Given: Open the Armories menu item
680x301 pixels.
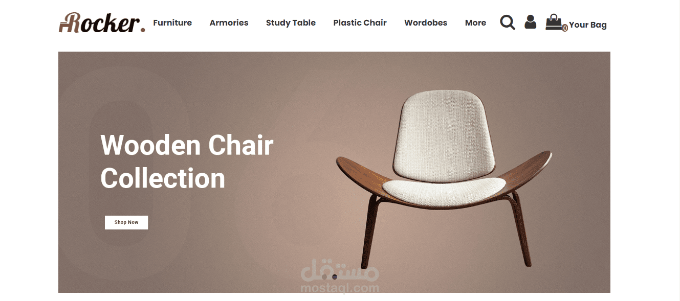Looking at the screenshot, I should tap(229, 23).
